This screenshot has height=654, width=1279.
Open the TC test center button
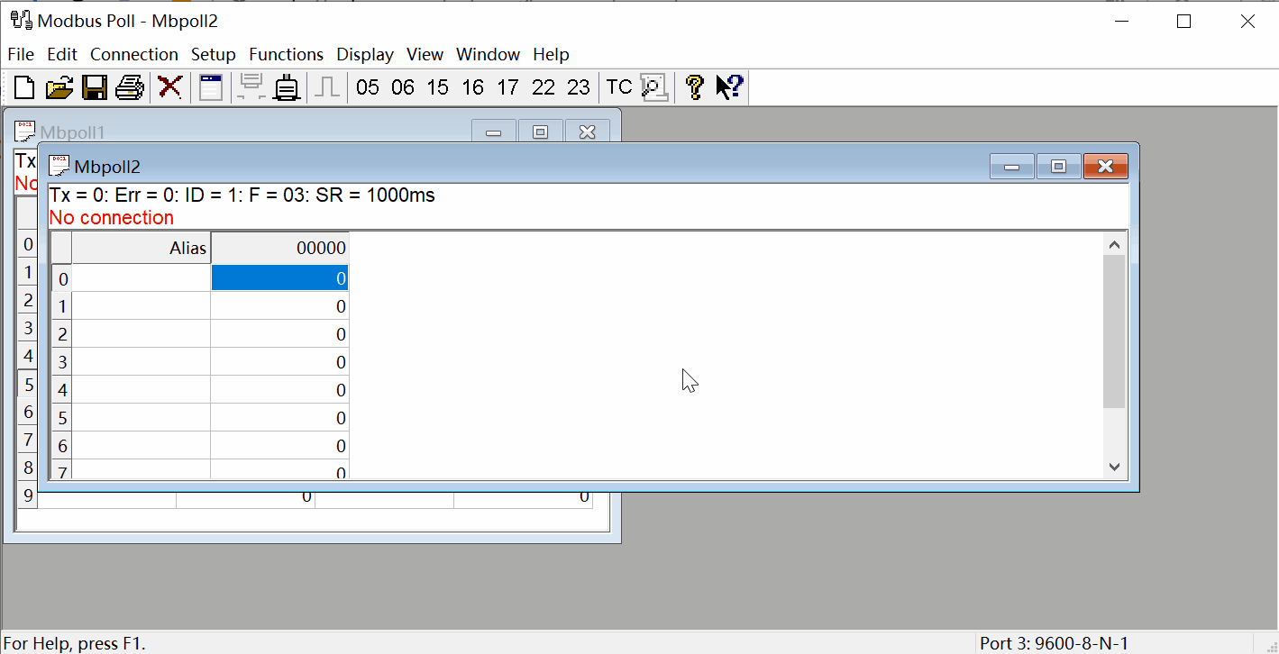[619, 87]
